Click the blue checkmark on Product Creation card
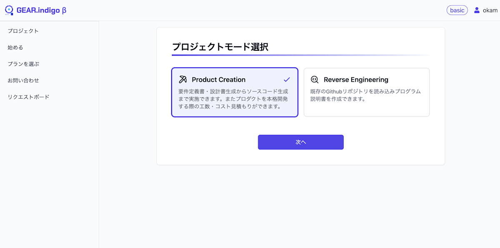The height and width of the screenshot is (248, 500). point(286,79)
